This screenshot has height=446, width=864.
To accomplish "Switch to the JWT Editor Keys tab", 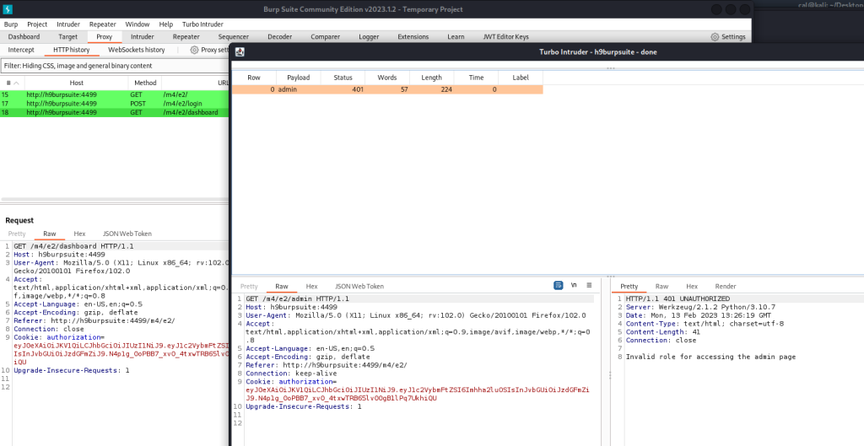I will pos(506,37).
